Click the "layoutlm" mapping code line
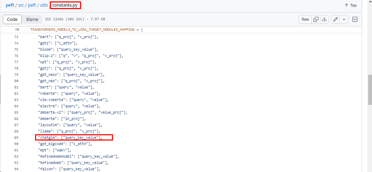 [x=70, y=125]
